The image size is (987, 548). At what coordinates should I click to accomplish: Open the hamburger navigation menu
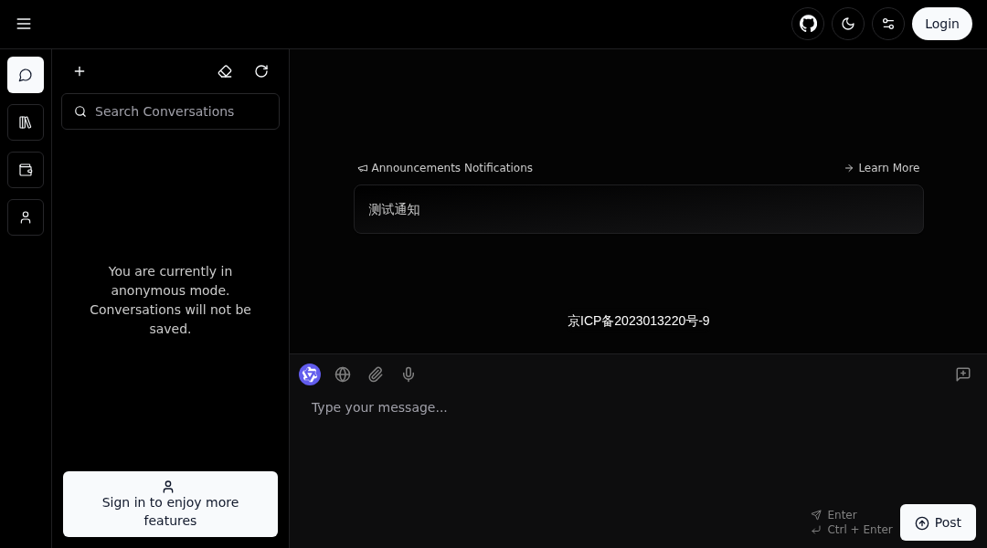(x=24, y=24)
